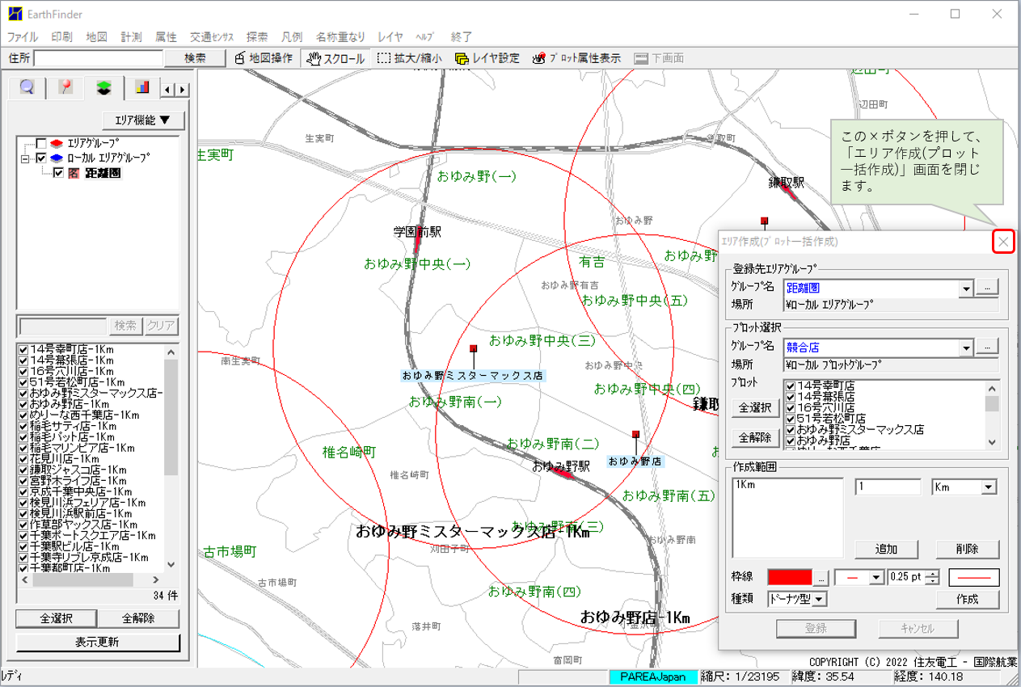1021x687 pixels.
Task: Click the range value field containing 1
Action: coord(888,487)
